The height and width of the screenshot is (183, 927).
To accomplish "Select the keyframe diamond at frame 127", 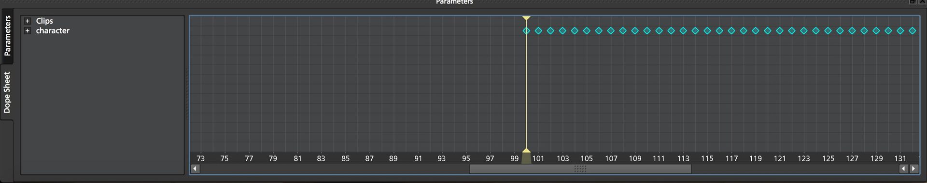I will coord(852,30).
